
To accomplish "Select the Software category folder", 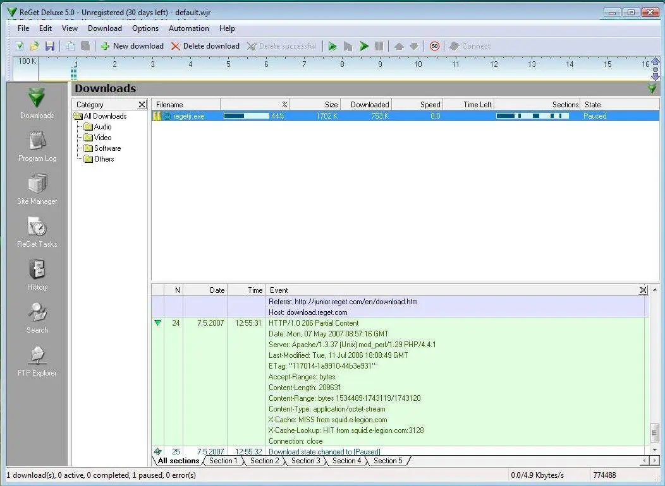I will pyautogui.click(x=107, y=148).
